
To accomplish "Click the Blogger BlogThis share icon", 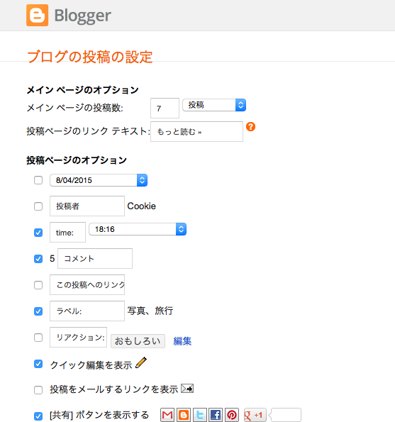I will click(184, 415).
